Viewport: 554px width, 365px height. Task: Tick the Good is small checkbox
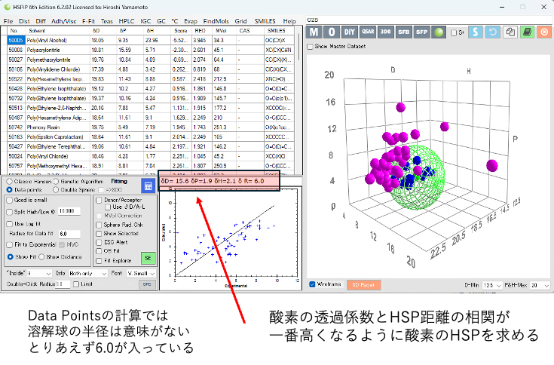pos(9,201)
